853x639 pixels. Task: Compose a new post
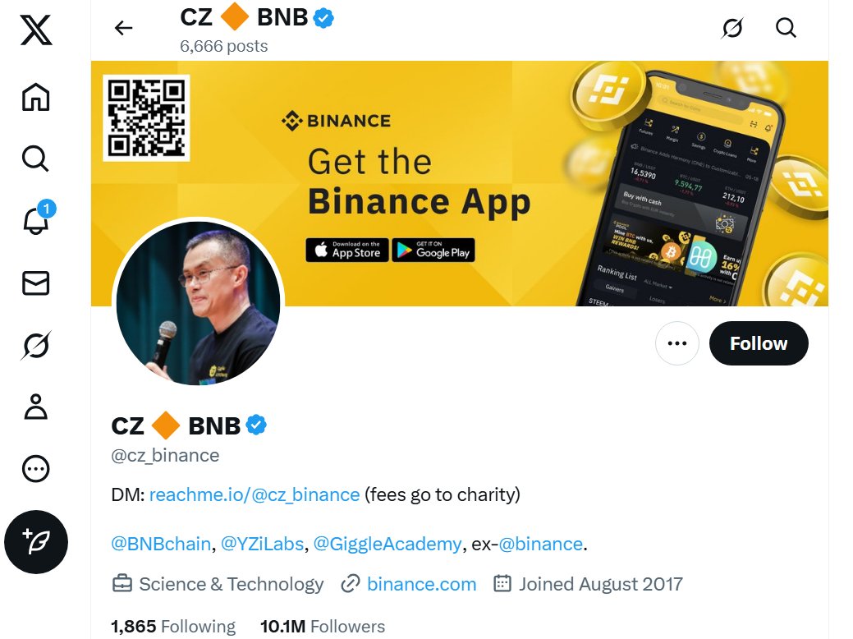pyautogui.click(x=36, y=542)
